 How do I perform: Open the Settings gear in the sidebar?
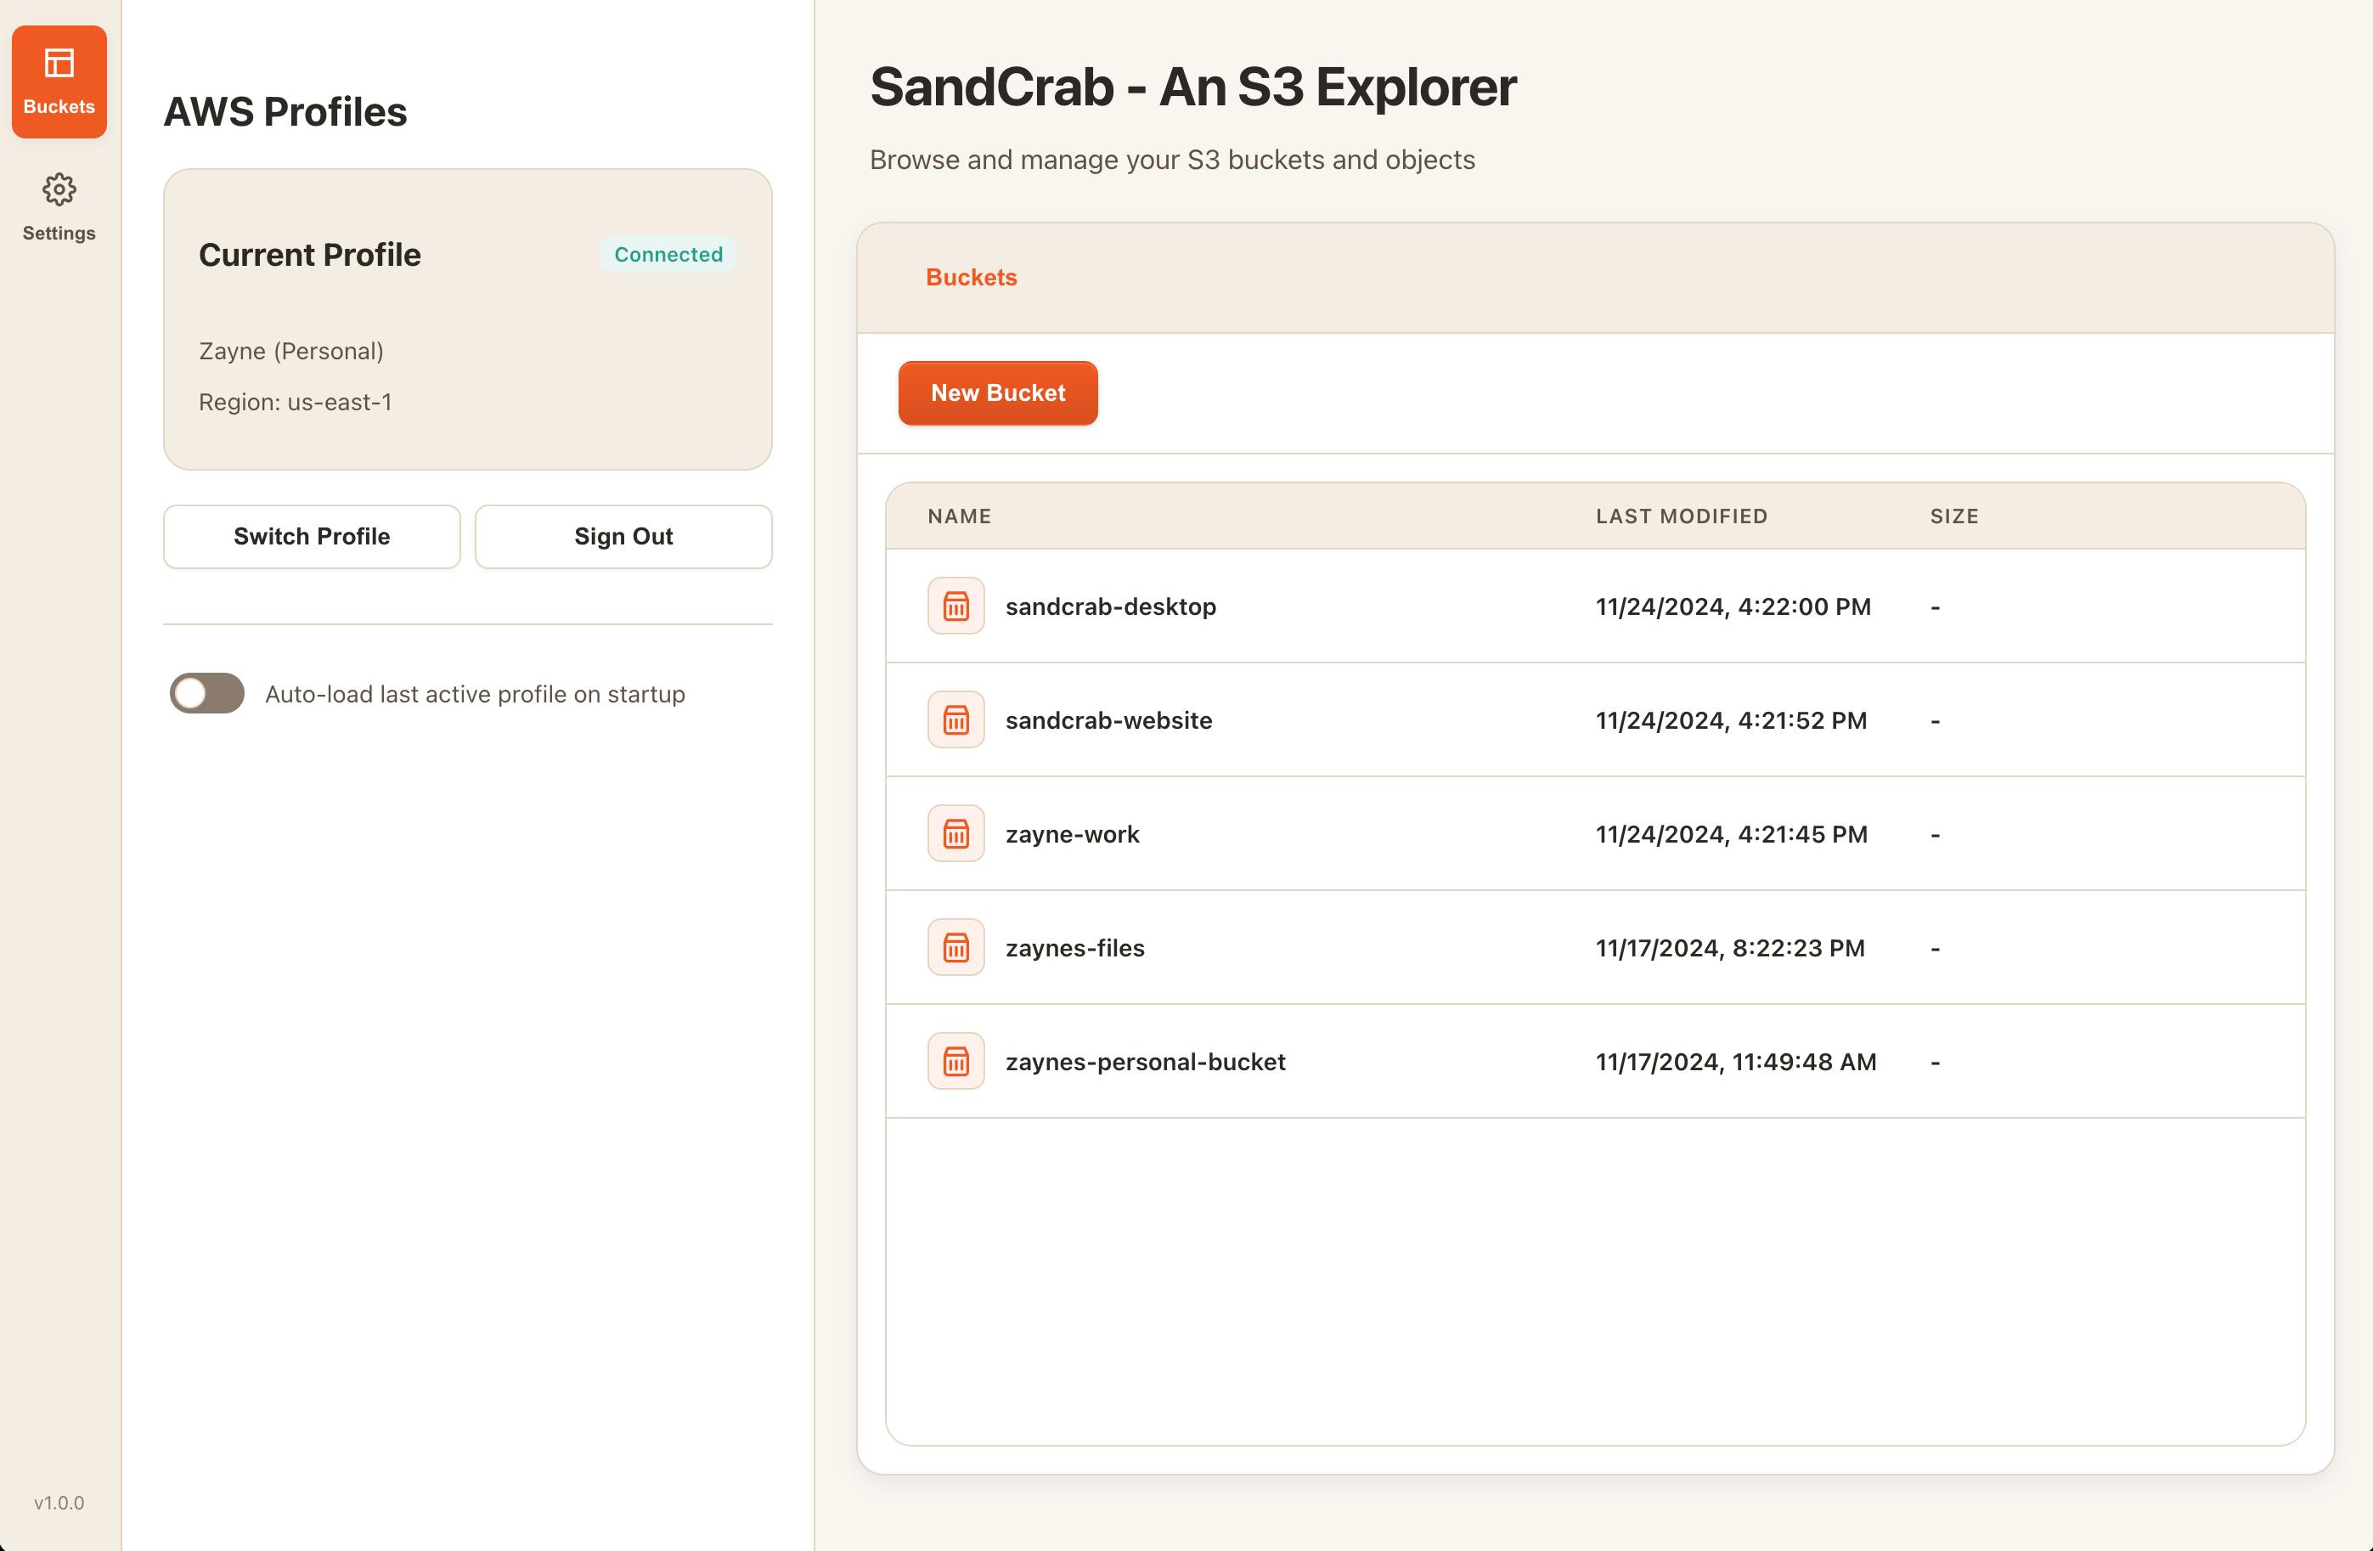[x=59, y=207]
